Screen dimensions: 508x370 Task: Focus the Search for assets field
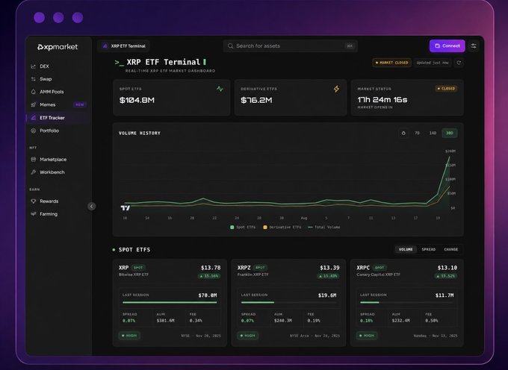(x=291, y=46)
